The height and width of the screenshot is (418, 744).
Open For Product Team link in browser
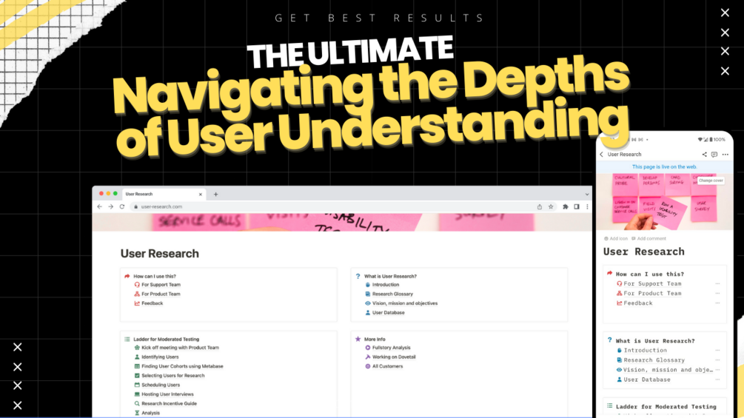click(161, 294)
